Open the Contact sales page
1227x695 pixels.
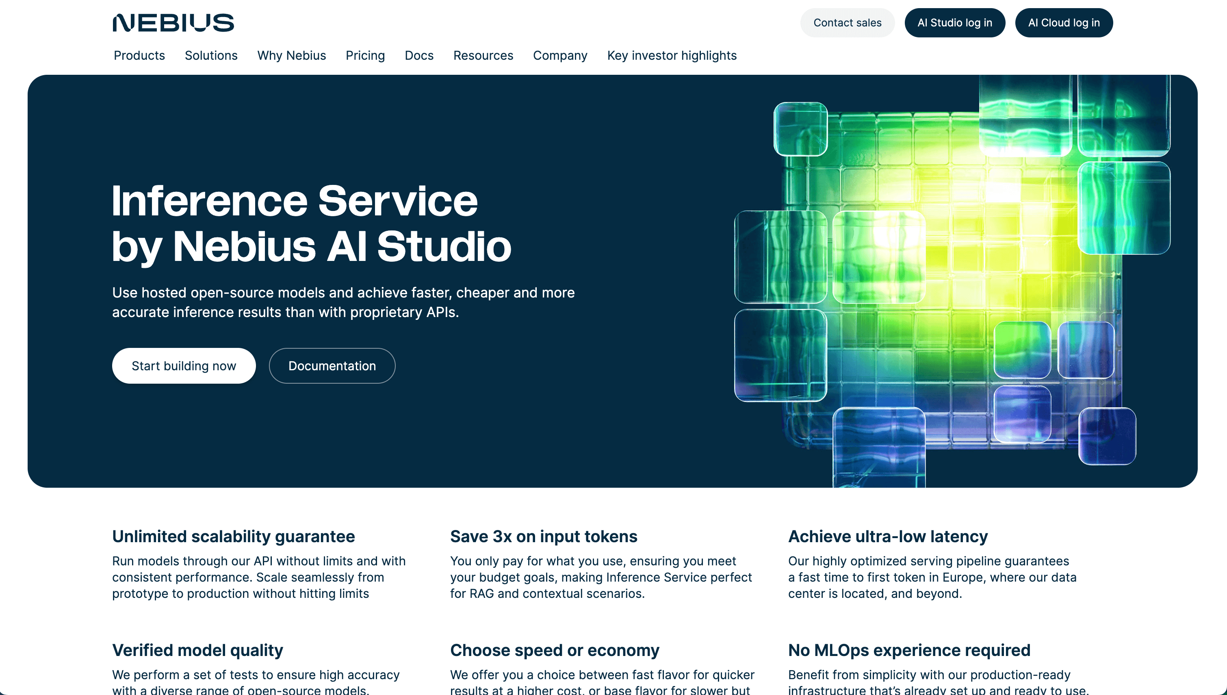point(847,22)
